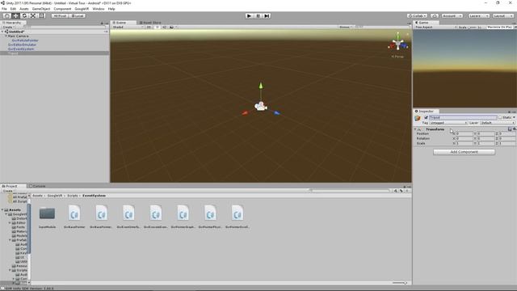Select the Hand tool in the toolbar
Screen dimensions: 517x291
[7, 16]
